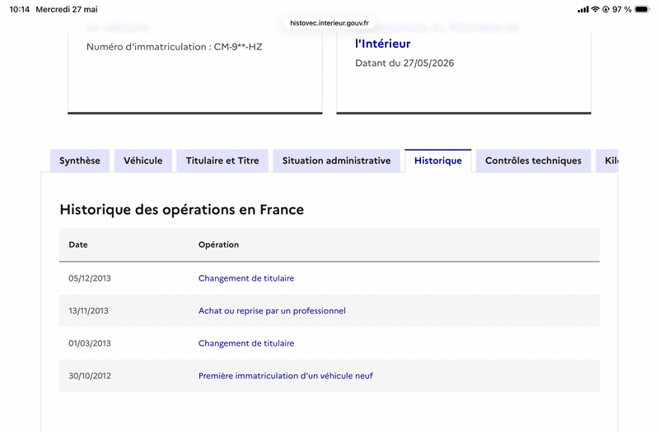
Task: Open Changement de titulaire dated 01/03/2013
Action: [246, 343]
